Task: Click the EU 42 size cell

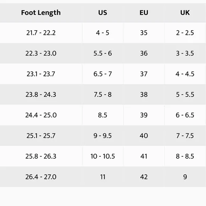Action: click(144, 177)
